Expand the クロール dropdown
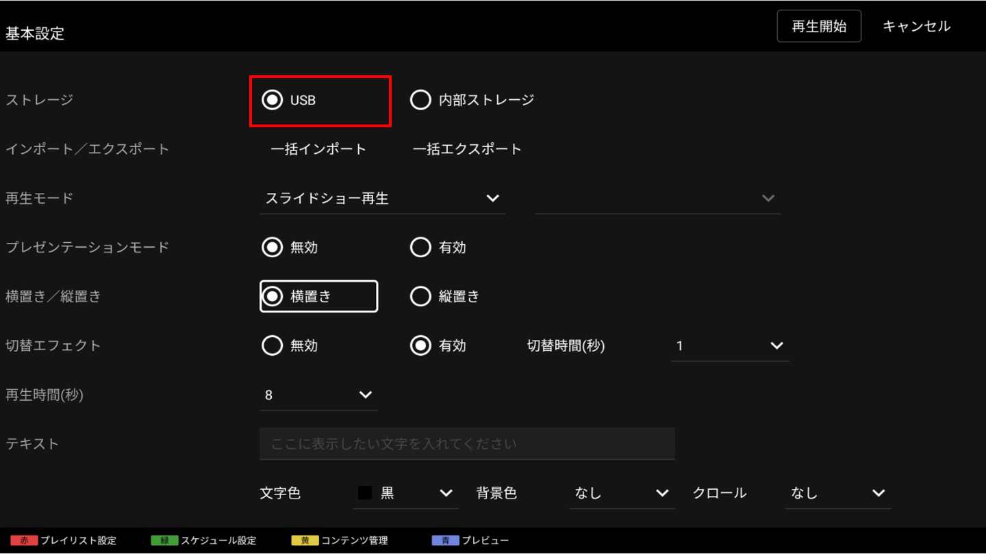Image resolution: width=986 pixels, height=554 pixels. 837,493
